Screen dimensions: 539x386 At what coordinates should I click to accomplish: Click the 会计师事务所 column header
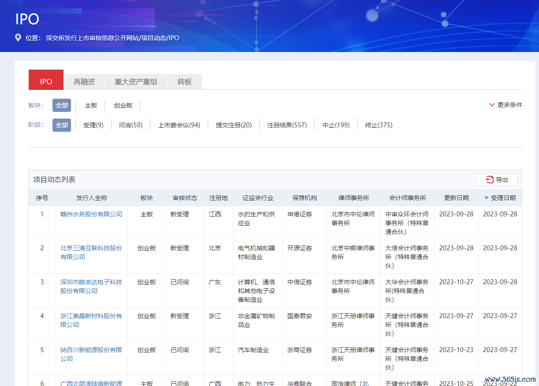click(x=408, y=198)
